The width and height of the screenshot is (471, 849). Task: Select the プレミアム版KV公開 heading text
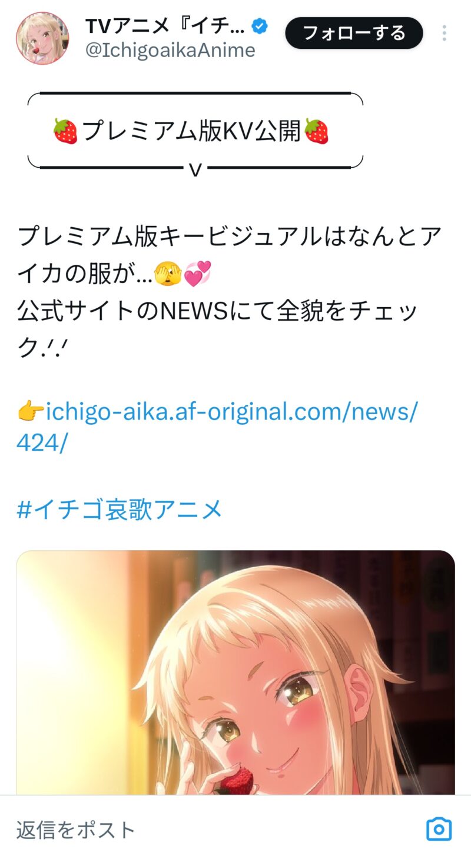(x=191, y=131)
